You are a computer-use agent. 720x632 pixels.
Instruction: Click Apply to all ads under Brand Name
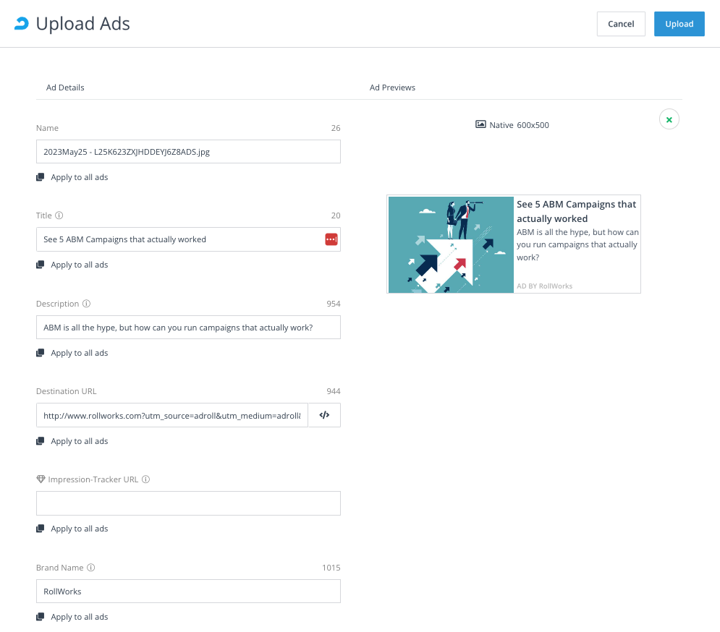click(79, 616)
